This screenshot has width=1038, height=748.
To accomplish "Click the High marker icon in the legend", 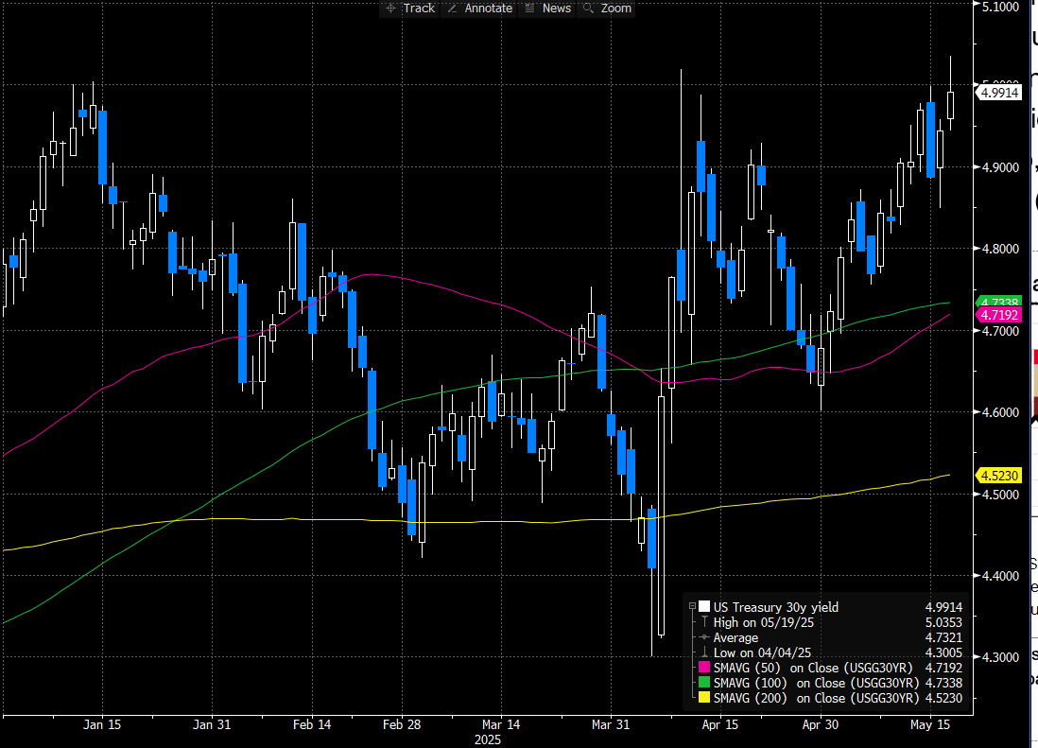I will 704,622.
